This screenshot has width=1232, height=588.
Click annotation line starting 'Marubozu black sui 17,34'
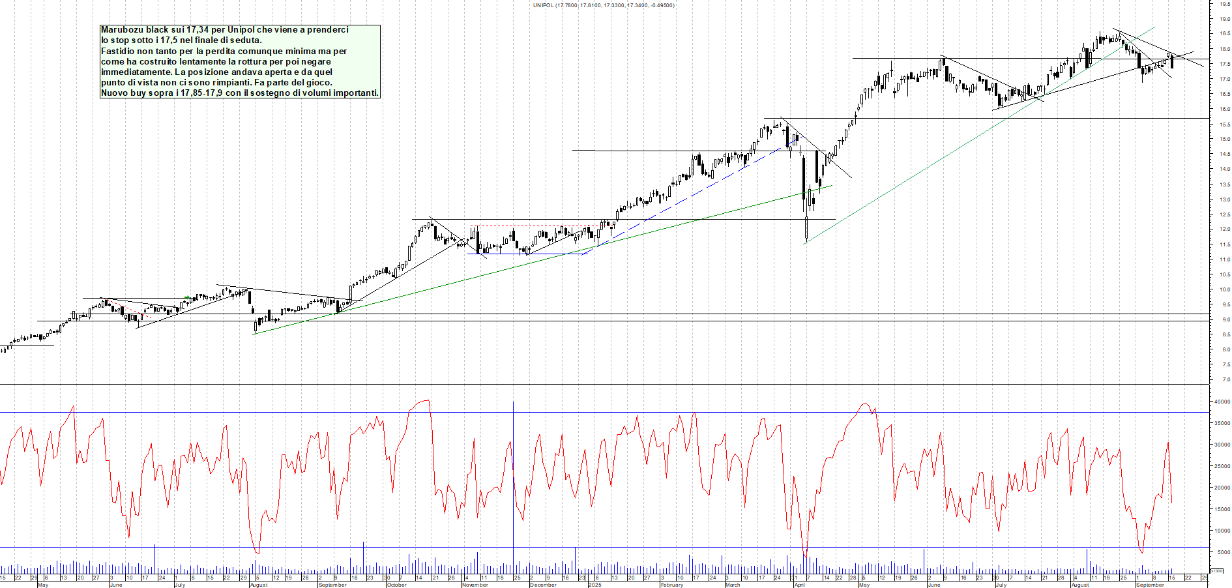click(x=225, y=30)
